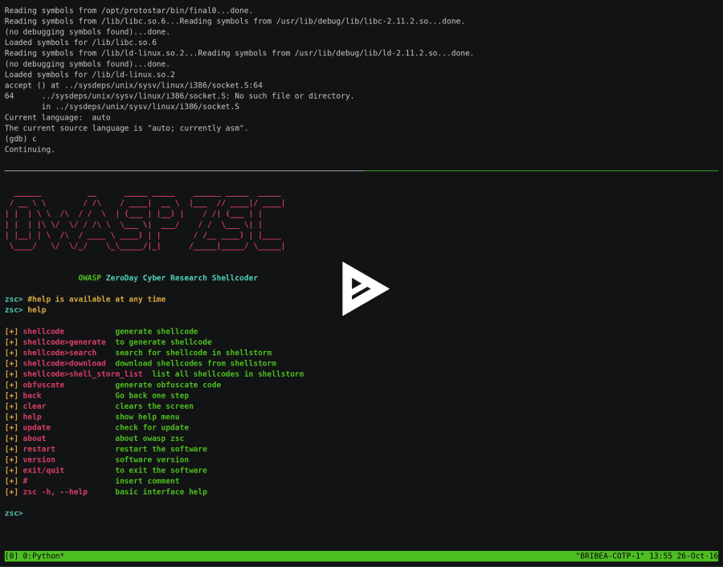Click 'generate shellcode' description of shellcode
The image size is (723, 567).
click(157, 332)
